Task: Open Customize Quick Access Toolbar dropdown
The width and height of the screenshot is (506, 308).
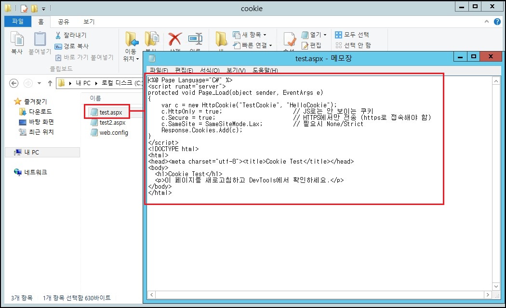Action: [x=43, y=9]
